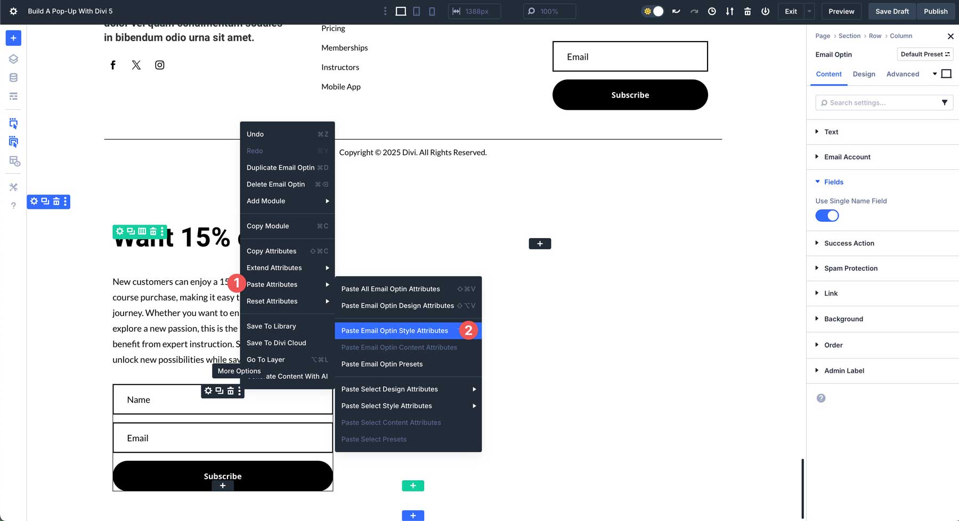
Task: Open the trash icon in the top toolbar
Action: click(x=747, y=11)
